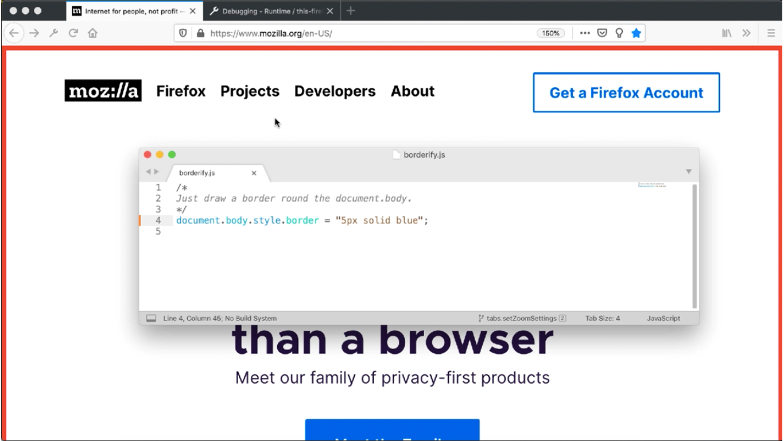Image resolution: width=784 pixels, height=441 pixels.
Task: Click the moz://a logo link
Action: tap(103, 91)
